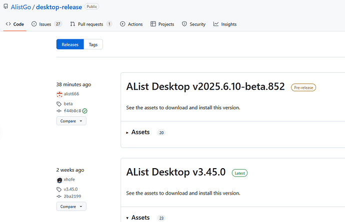Click the Public visibility badge
The height and width of the screenshot is (222, 345).
pyautogui.click(x=92, y=6)
